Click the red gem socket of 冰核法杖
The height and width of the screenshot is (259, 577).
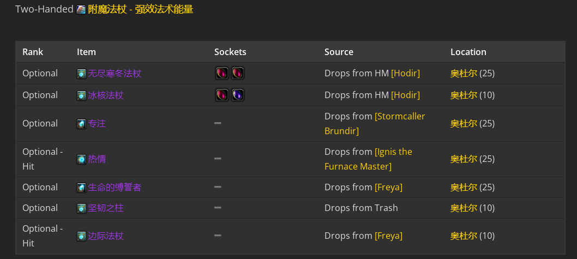pos(222,95)
